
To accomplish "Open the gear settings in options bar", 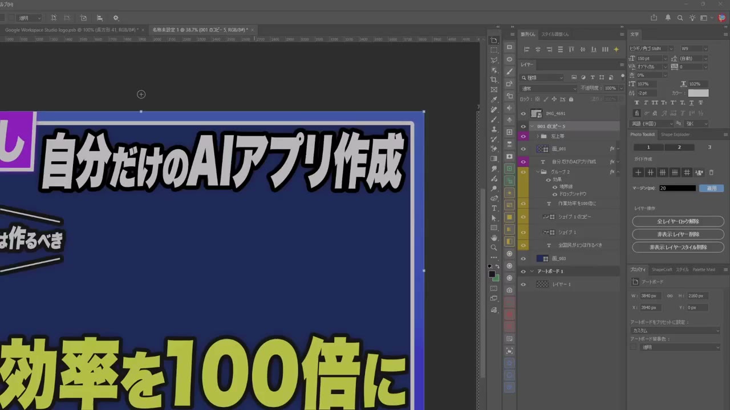I will pos(116,18).
